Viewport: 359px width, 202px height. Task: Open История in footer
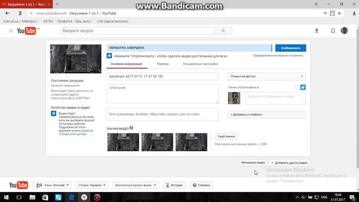174,185
